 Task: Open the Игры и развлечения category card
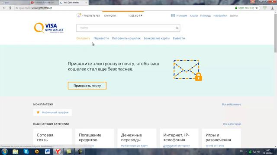221,138
